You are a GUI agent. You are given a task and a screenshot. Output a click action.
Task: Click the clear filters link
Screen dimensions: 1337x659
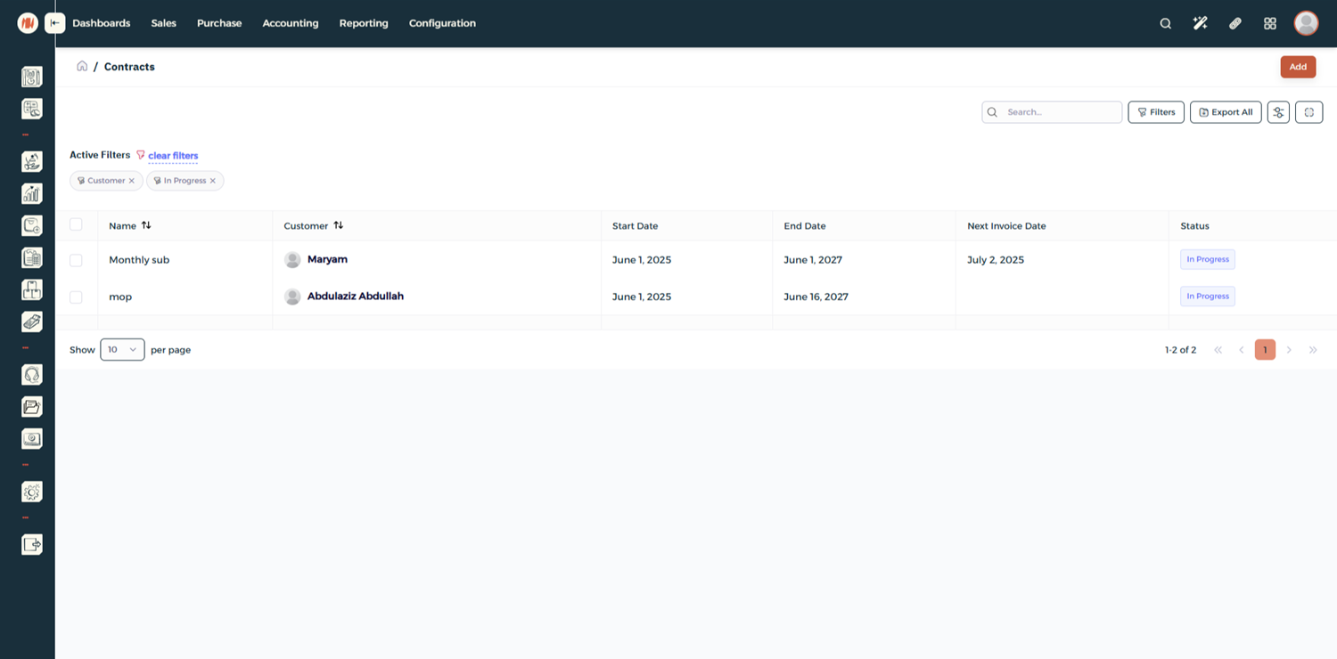[173, 156]
